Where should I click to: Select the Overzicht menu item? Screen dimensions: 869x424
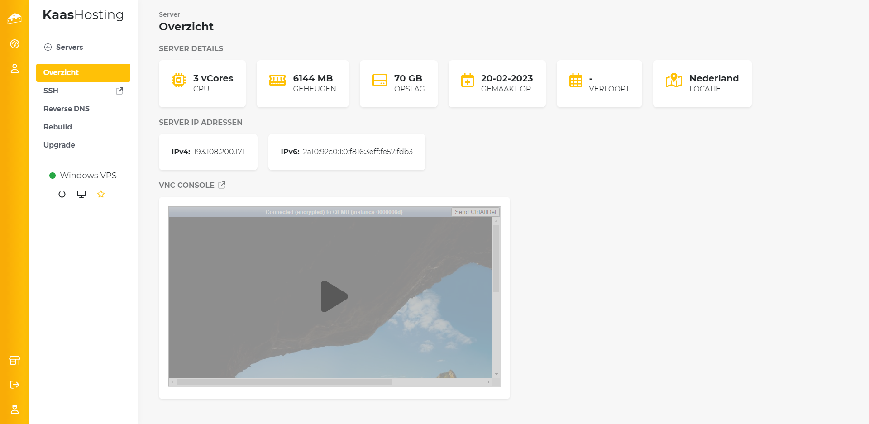(x=83, y=72)
